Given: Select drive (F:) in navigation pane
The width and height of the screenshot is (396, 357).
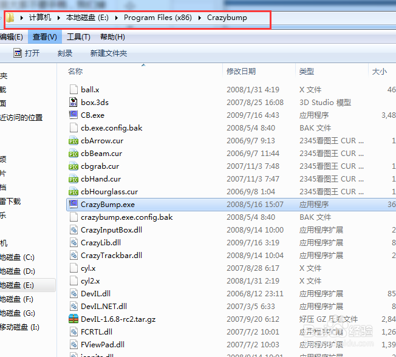Looking at the screenshot, I should point(16,299).
